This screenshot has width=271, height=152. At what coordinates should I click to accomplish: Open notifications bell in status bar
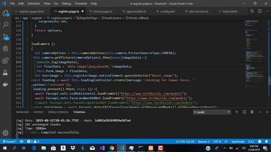coord(266,141)
